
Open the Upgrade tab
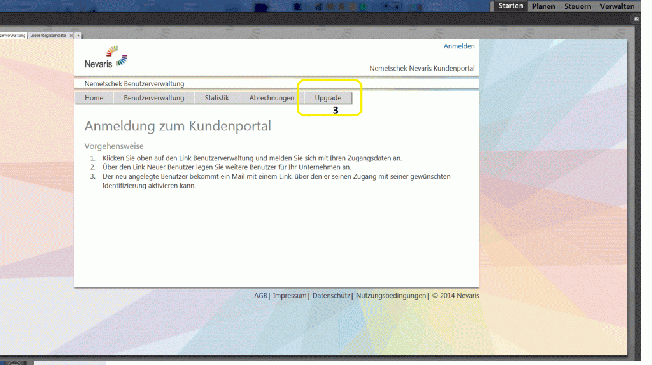328,98
